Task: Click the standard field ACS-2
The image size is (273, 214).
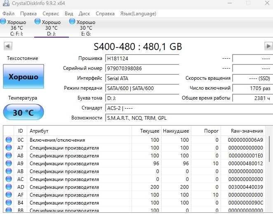Action: coord(189,108)
